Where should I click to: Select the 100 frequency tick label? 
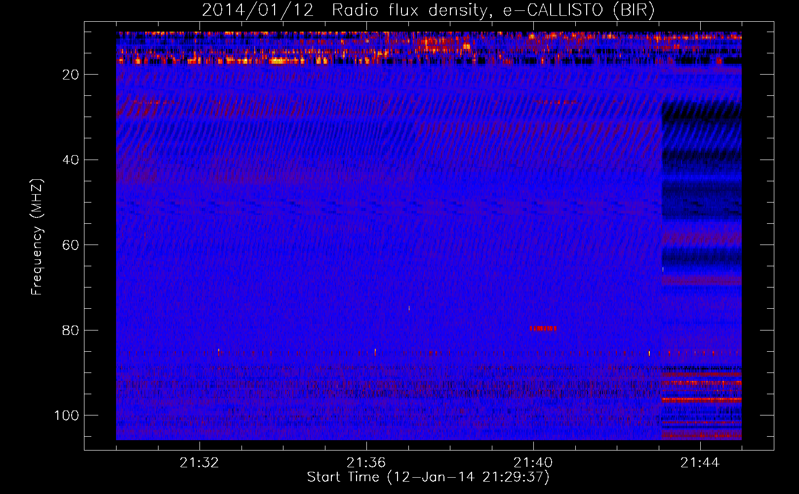tap(67, 415)
